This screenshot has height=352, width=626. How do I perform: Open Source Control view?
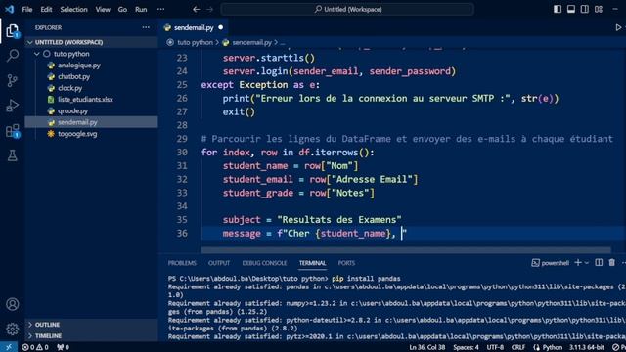click(13, 80)
